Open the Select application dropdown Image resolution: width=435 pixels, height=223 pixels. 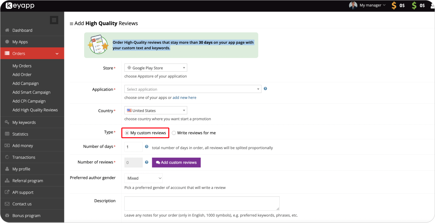pos(193,89)
